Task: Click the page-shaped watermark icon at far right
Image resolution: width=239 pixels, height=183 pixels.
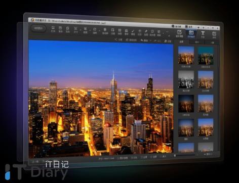Action: [x=214, y=35]
